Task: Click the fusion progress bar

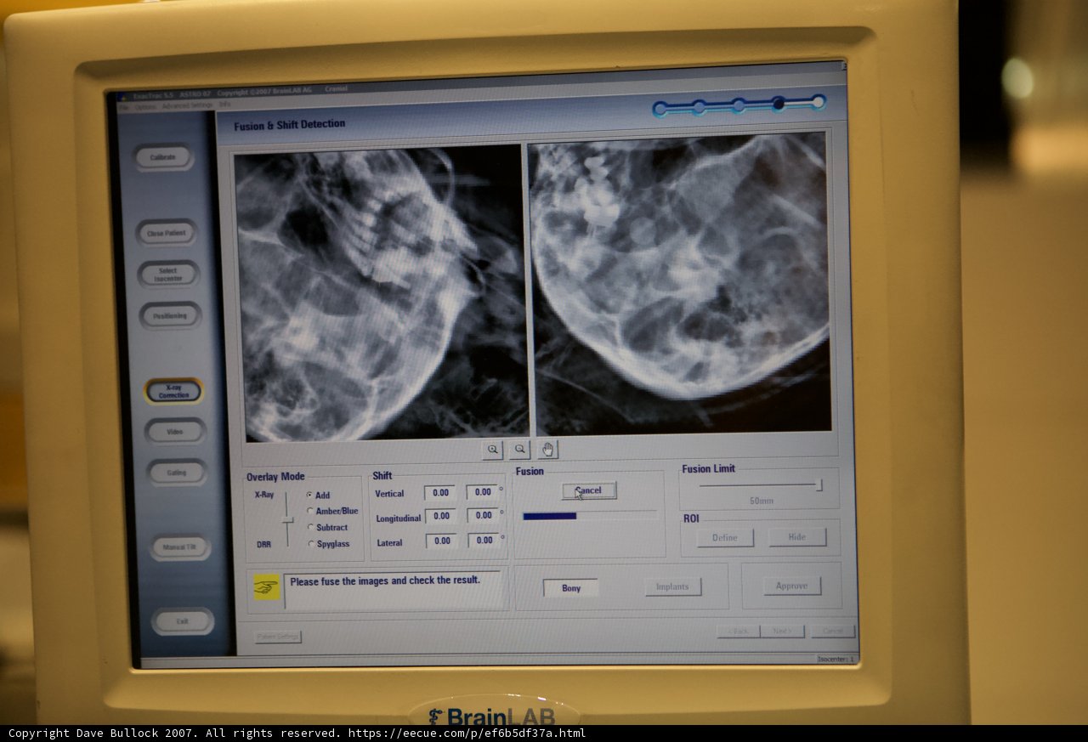Action: [590, 516]
